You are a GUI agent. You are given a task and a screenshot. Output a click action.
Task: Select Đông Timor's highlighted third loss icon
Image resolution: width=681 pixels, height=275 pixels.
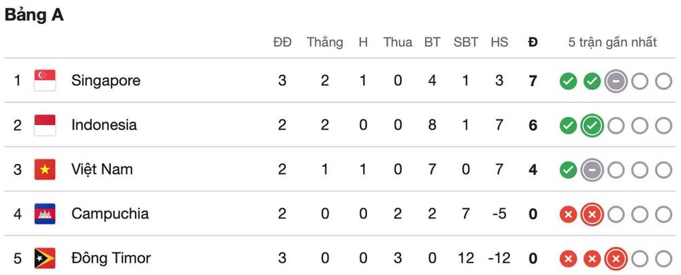point(616,259)
